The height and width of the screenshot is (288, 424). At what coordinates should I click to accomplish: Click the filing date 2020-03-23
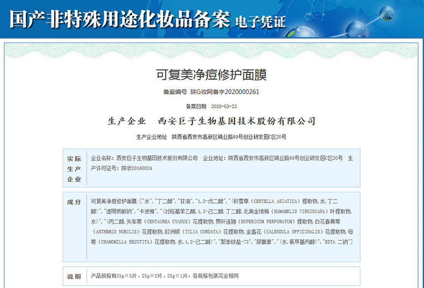tap(224, 106)
